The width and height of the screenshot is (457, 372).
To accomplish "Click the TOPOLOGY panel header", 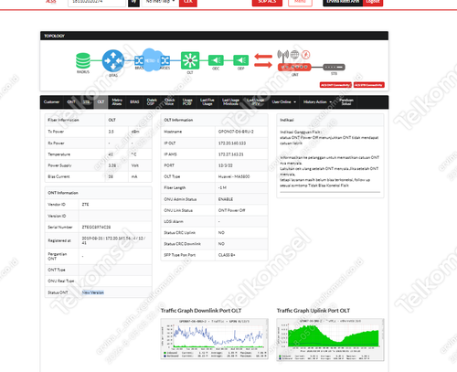I will click(x=214, y=36).
